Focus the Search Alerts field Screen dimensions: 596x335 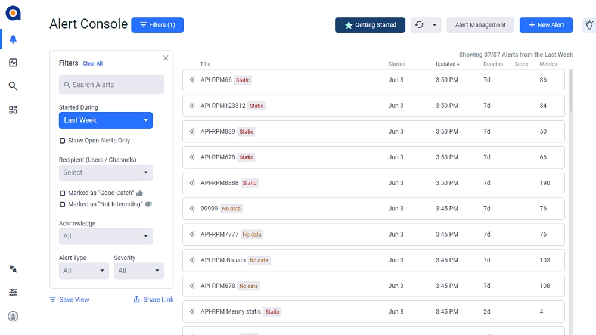[x=111, y=85]
